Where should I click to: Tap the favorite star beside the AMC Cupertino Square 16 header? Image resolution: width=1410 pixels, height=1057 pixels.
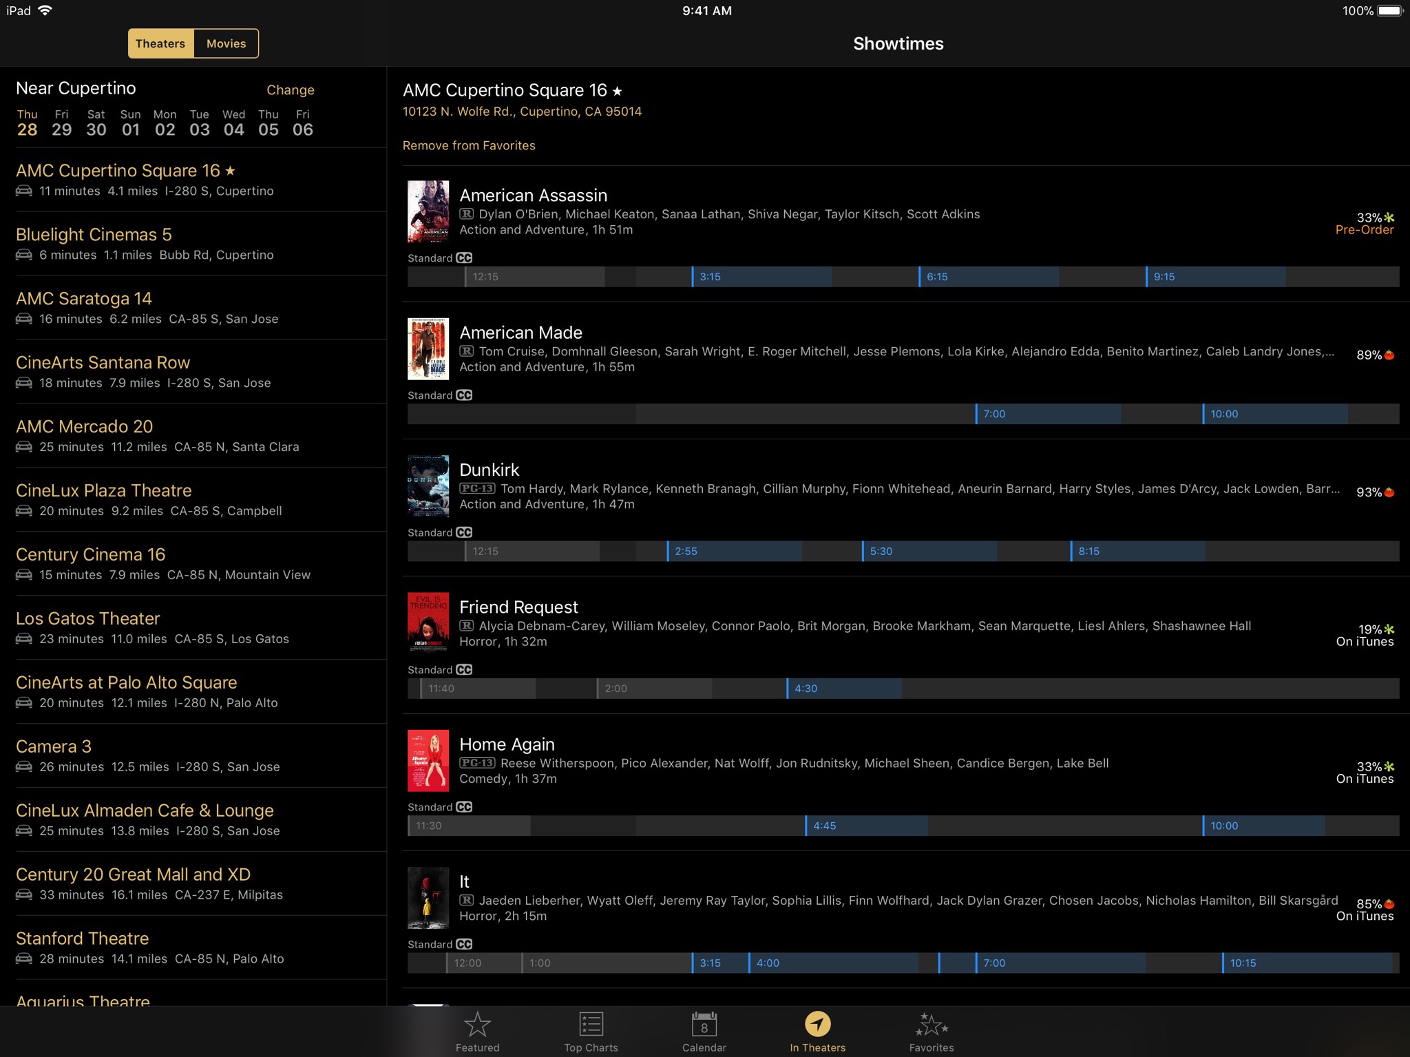click(x=617, y=91)
